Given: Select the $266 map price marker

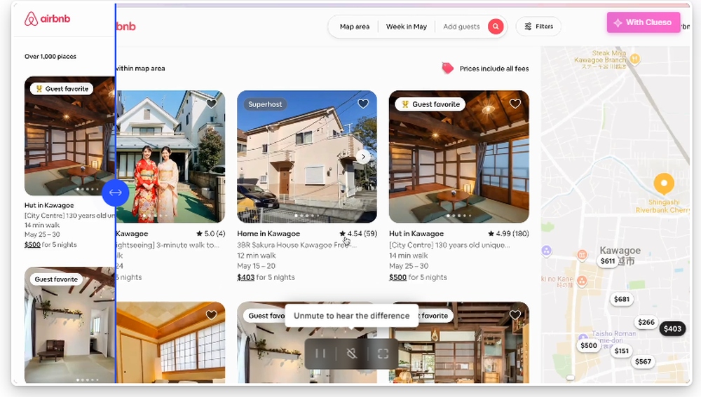Looking at the screenshot, I should pyautogui.click(x=646, y=322).
